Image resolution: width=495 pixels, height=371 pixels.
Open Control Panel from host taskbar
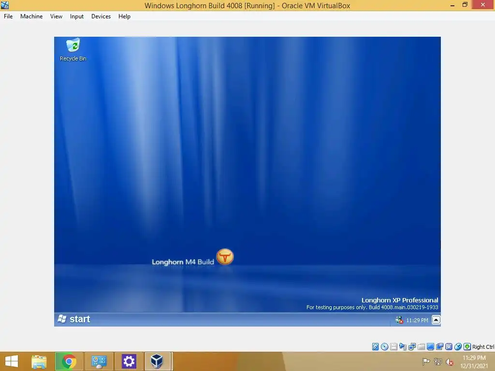coord(99,361)
